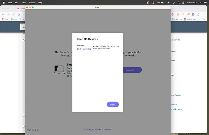
Task: Open the Koin bookmark in browser
Action: [x=22, y=19]
